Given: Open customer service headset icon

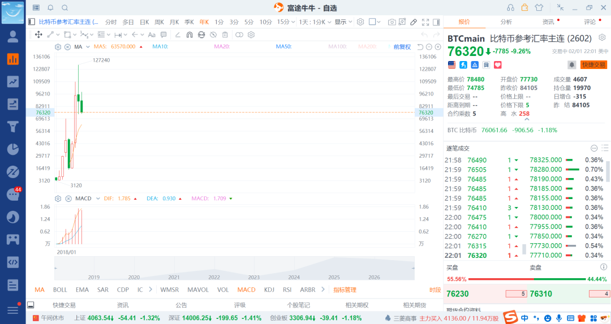Looking at the screenshot, I should coord(510,8).
